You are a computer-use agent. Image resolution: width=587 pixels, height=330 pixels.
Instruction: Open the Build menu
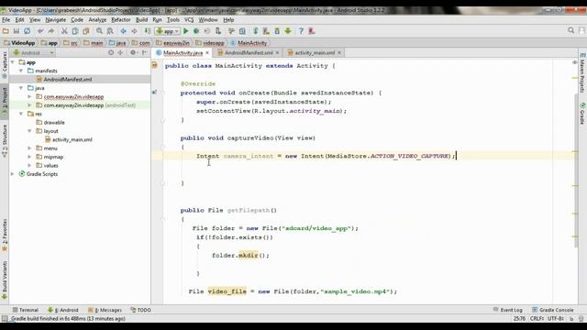[141, 20]
